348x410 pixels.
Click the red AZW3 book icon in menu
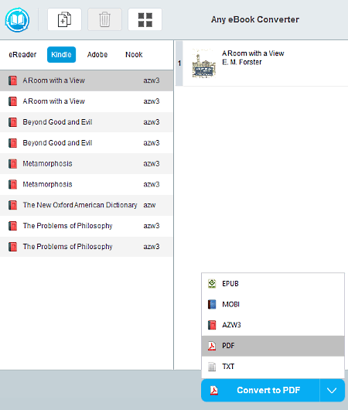coord(212,325)
